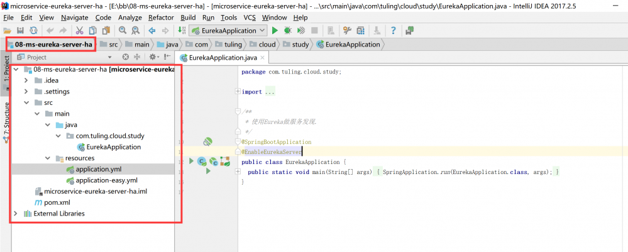Image resolution: width=628 pixels, height=252 pixels.
Task: Click the Debug bug icon
Action: pos(287,30)
